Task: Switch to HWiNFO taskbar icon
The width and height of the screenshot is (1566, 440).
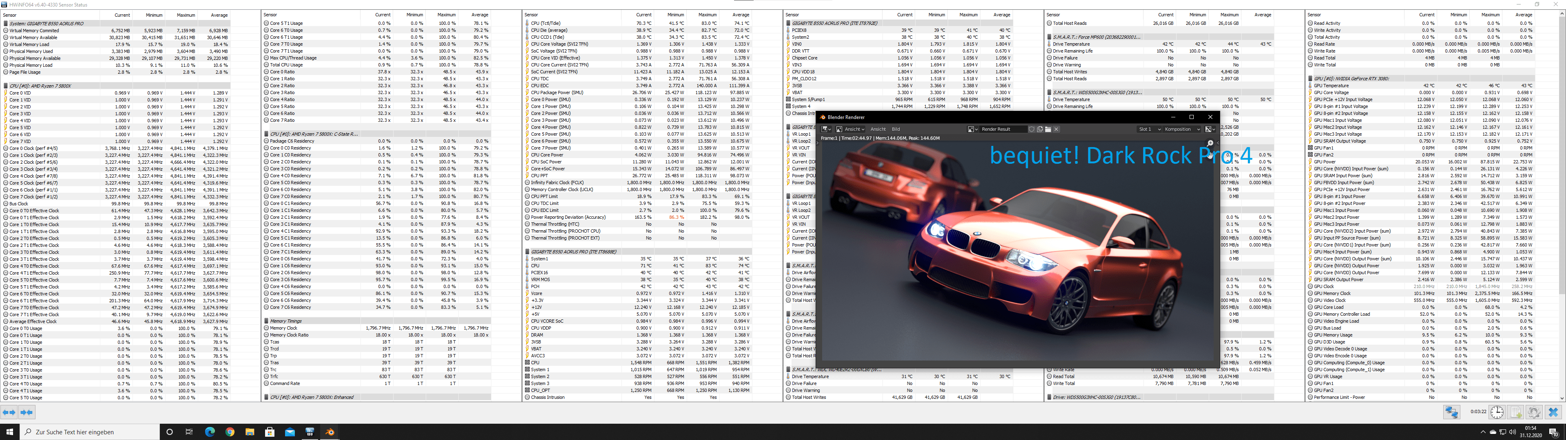Action: (x=310, y=432)
